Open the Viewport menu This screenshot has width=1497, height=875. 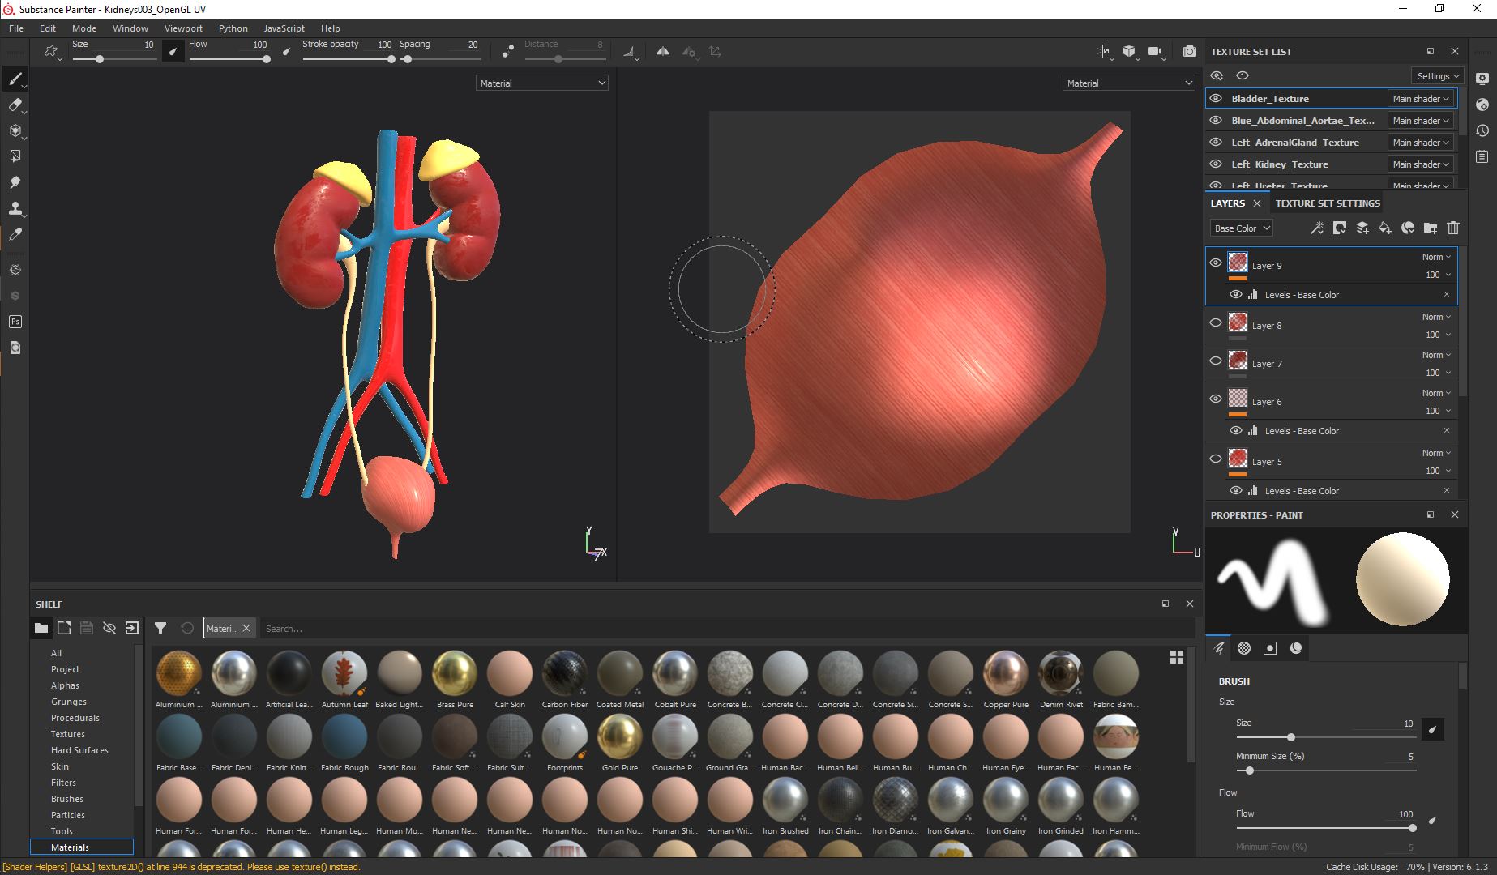[183, 28]
